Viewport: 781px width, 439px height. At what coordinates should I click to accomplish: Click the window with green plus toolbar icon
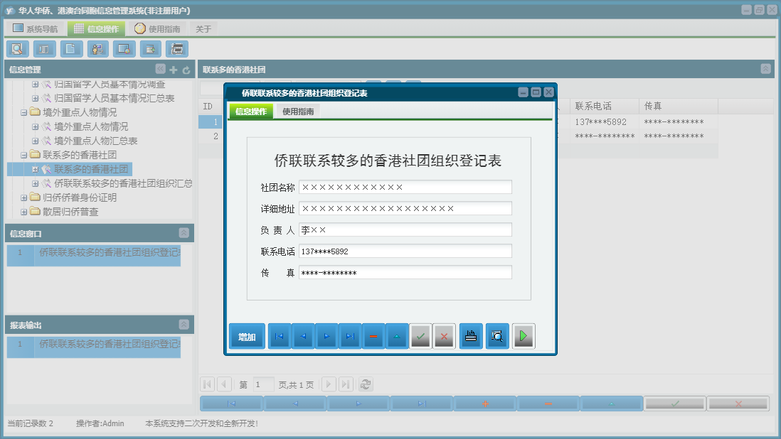pos(150,49)
